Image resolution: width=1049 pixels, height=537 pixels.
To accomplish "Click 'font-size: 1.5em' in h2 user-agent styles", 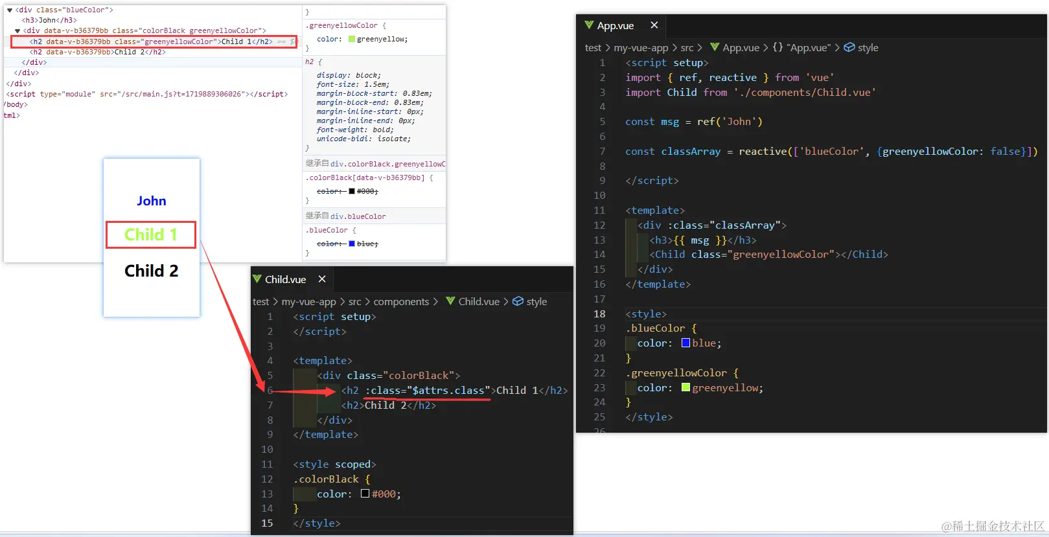I will (x=353, y=84).
